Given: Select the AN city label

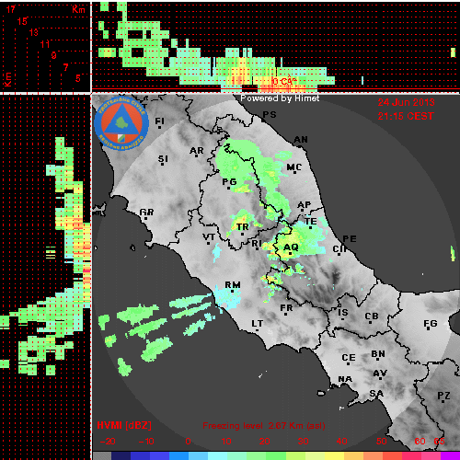Looking at the screenshot, I should pyautogui.click(x=301, y=140).
